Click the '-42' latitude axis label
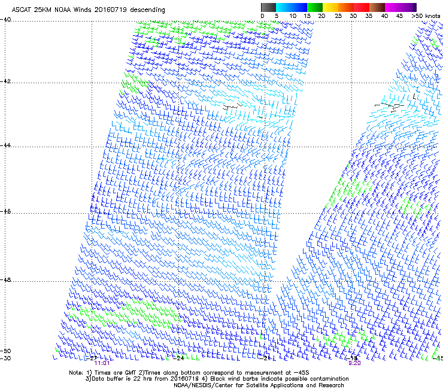This screenshot has height=389, width=443. tap(5, 81)
